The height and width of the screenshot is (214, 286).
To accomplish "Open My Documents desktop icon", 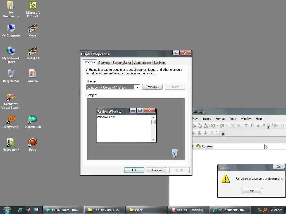I will [11, 9].
